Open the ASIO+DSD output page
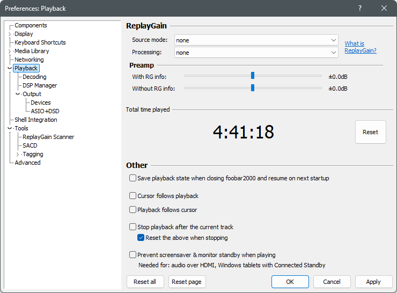Screen dimensions: 397x293 click(x=45, y=111)
